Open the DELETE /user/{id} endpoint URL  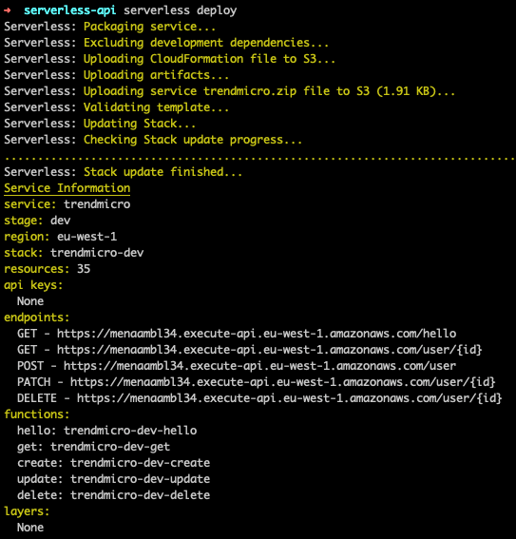pyautogui.click(x=290, y=398)
